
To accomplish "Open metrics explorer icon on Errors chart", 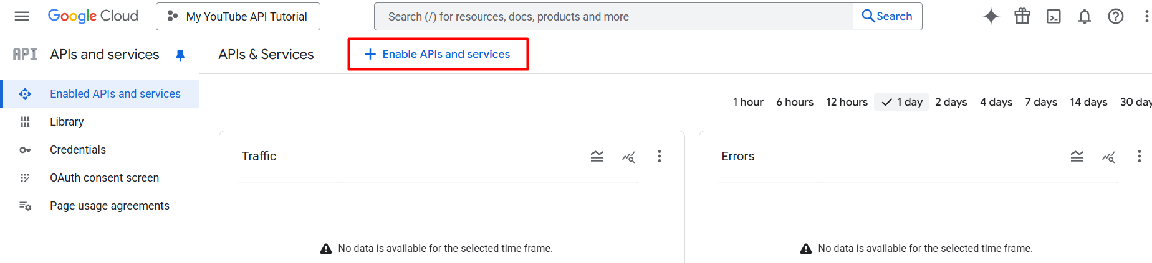I will coord(1108,157).
